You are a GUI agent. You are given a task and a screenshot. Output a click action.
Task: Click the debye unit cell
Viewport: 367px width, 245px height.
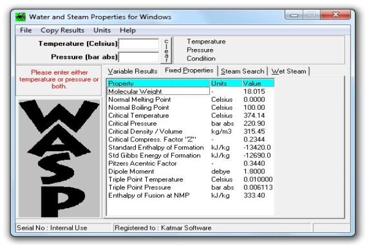coord(220,171)
